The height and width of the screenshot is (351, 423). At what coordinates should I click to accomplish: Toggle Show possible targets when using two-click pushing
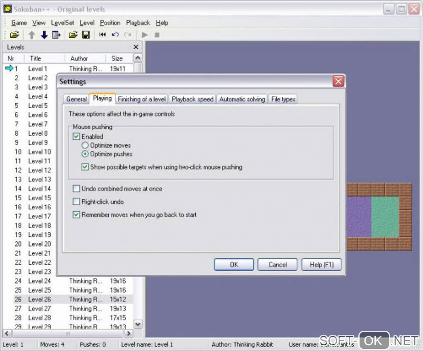pos(85,167)
